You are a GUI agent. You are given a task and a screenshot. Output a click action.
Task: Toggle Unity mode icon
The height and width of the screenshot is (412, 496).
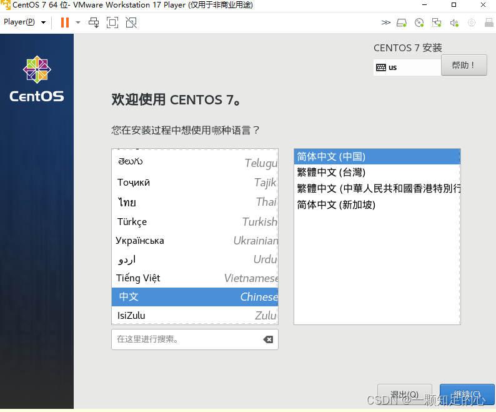(x=131, y=23)
